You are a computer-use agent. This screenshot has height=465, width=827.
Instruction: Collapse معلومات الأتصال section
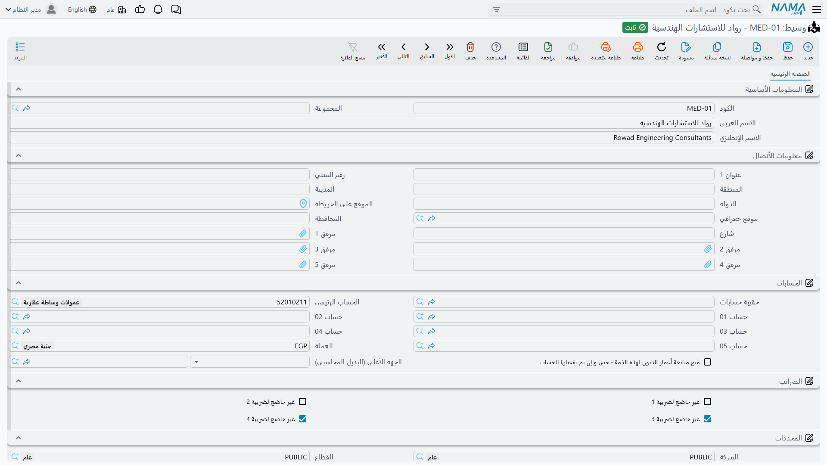point(19,155)
